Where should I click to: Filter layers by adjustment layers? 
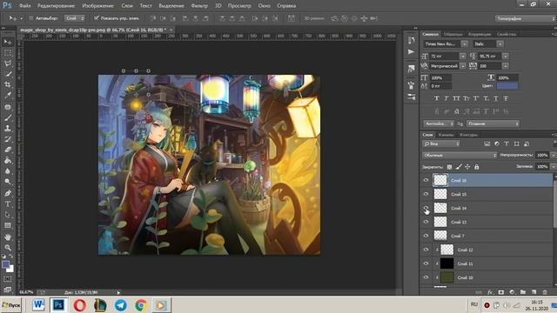click(497, 143)
